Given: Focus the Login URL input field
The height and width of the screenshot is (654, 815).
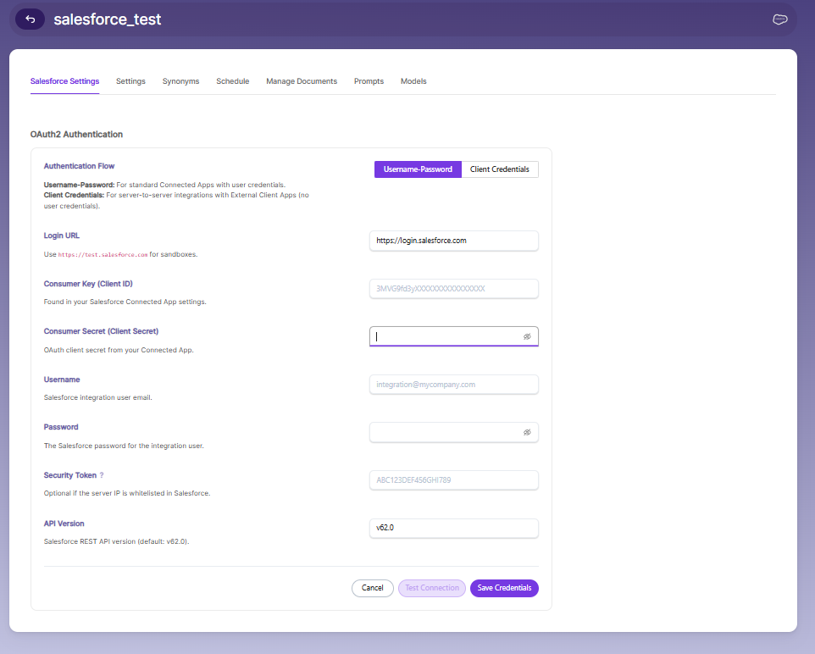Looking at the screenshot, I should (x=454, y=241).
